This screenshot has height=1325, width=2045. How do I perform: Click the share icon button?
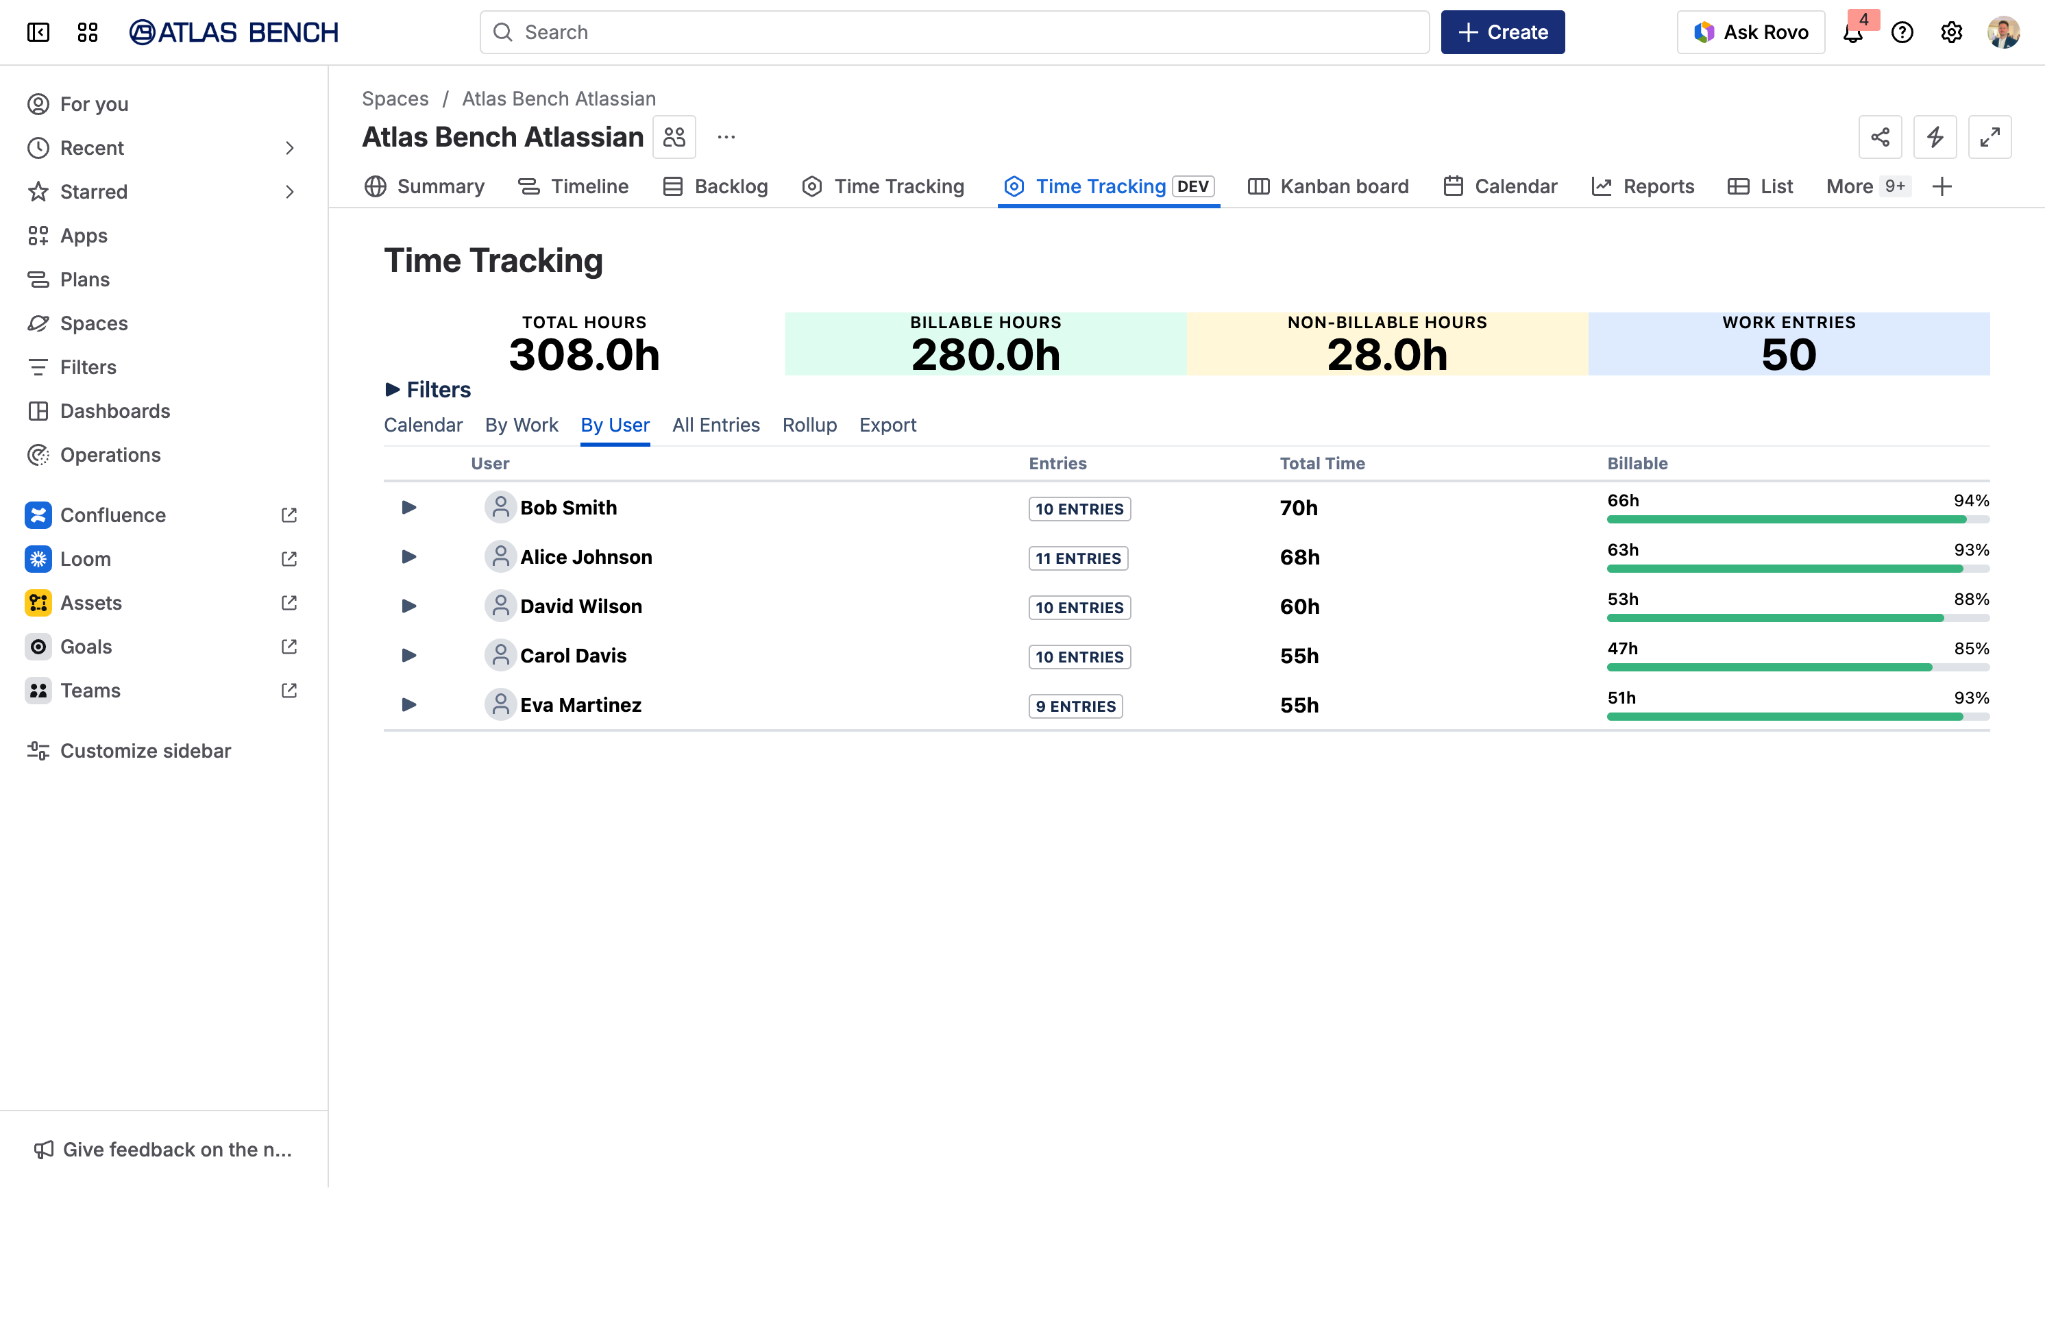pyautogui.click(x=1880, y=138)
